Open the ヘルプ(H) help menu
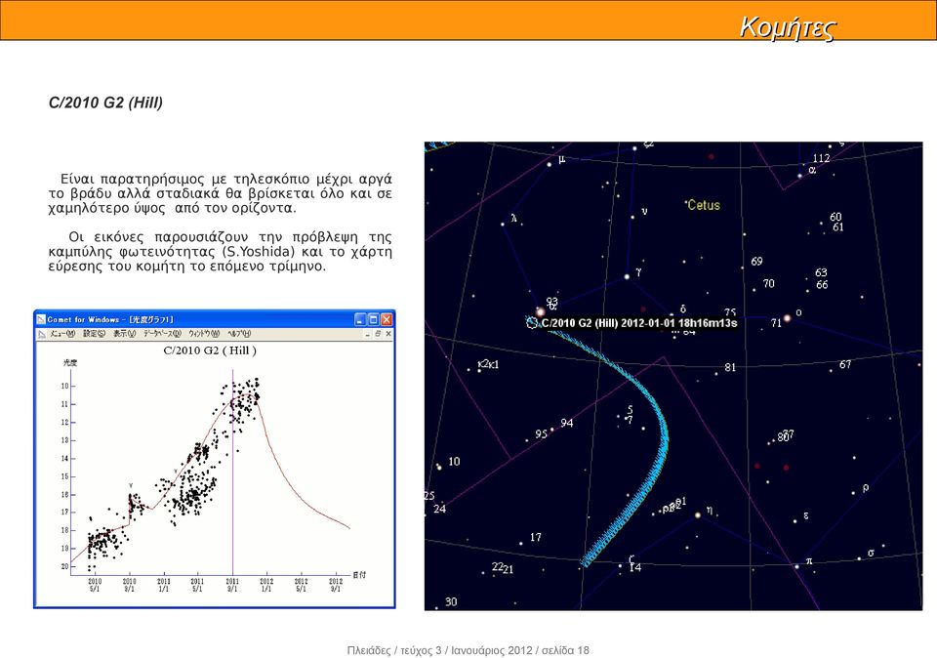Image resolution: width=937 pixels, height=658 pixels. pos(239,334)
